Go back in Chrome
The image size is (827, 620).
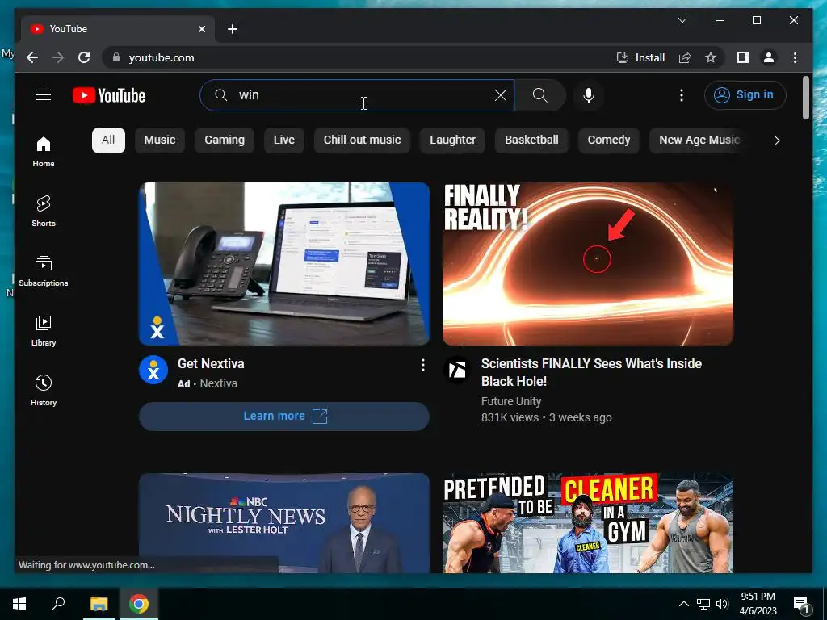pos(32,57)
